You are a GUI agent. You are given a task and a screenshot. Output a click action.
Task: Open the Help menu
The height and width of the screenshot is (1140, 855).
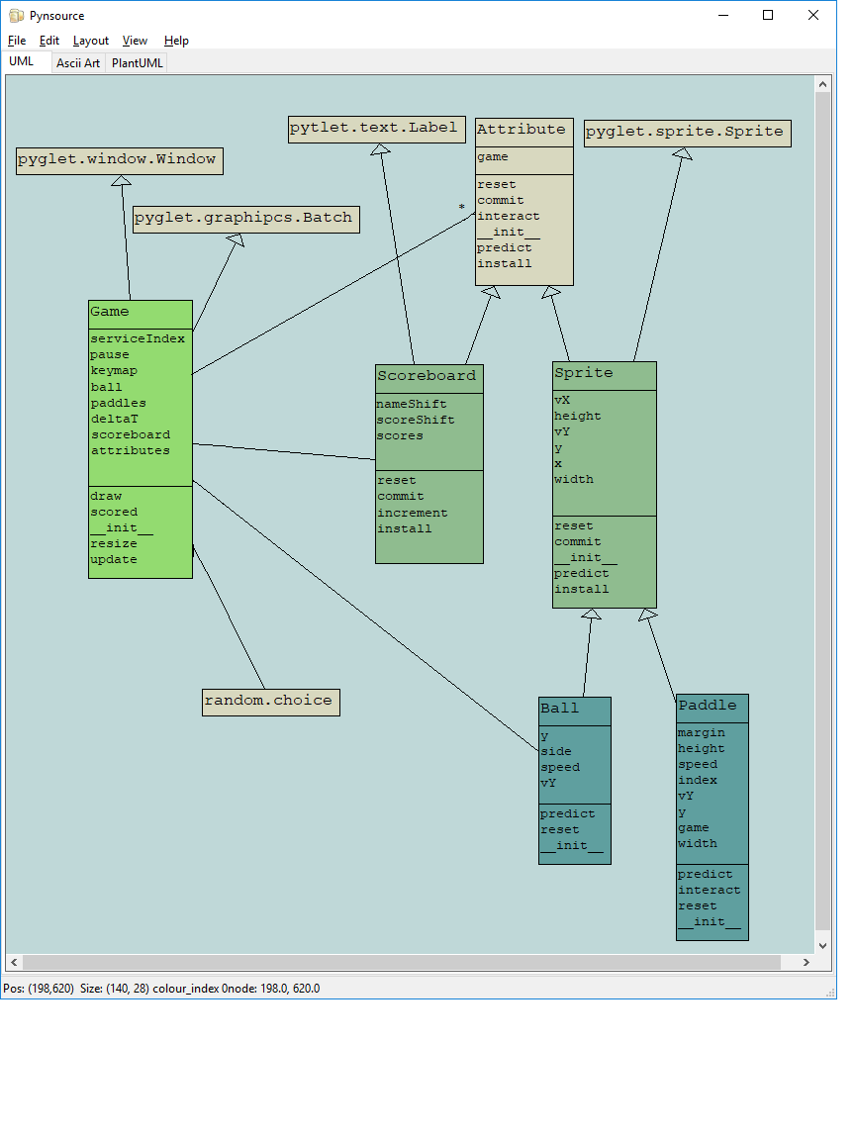pos(176,41)
